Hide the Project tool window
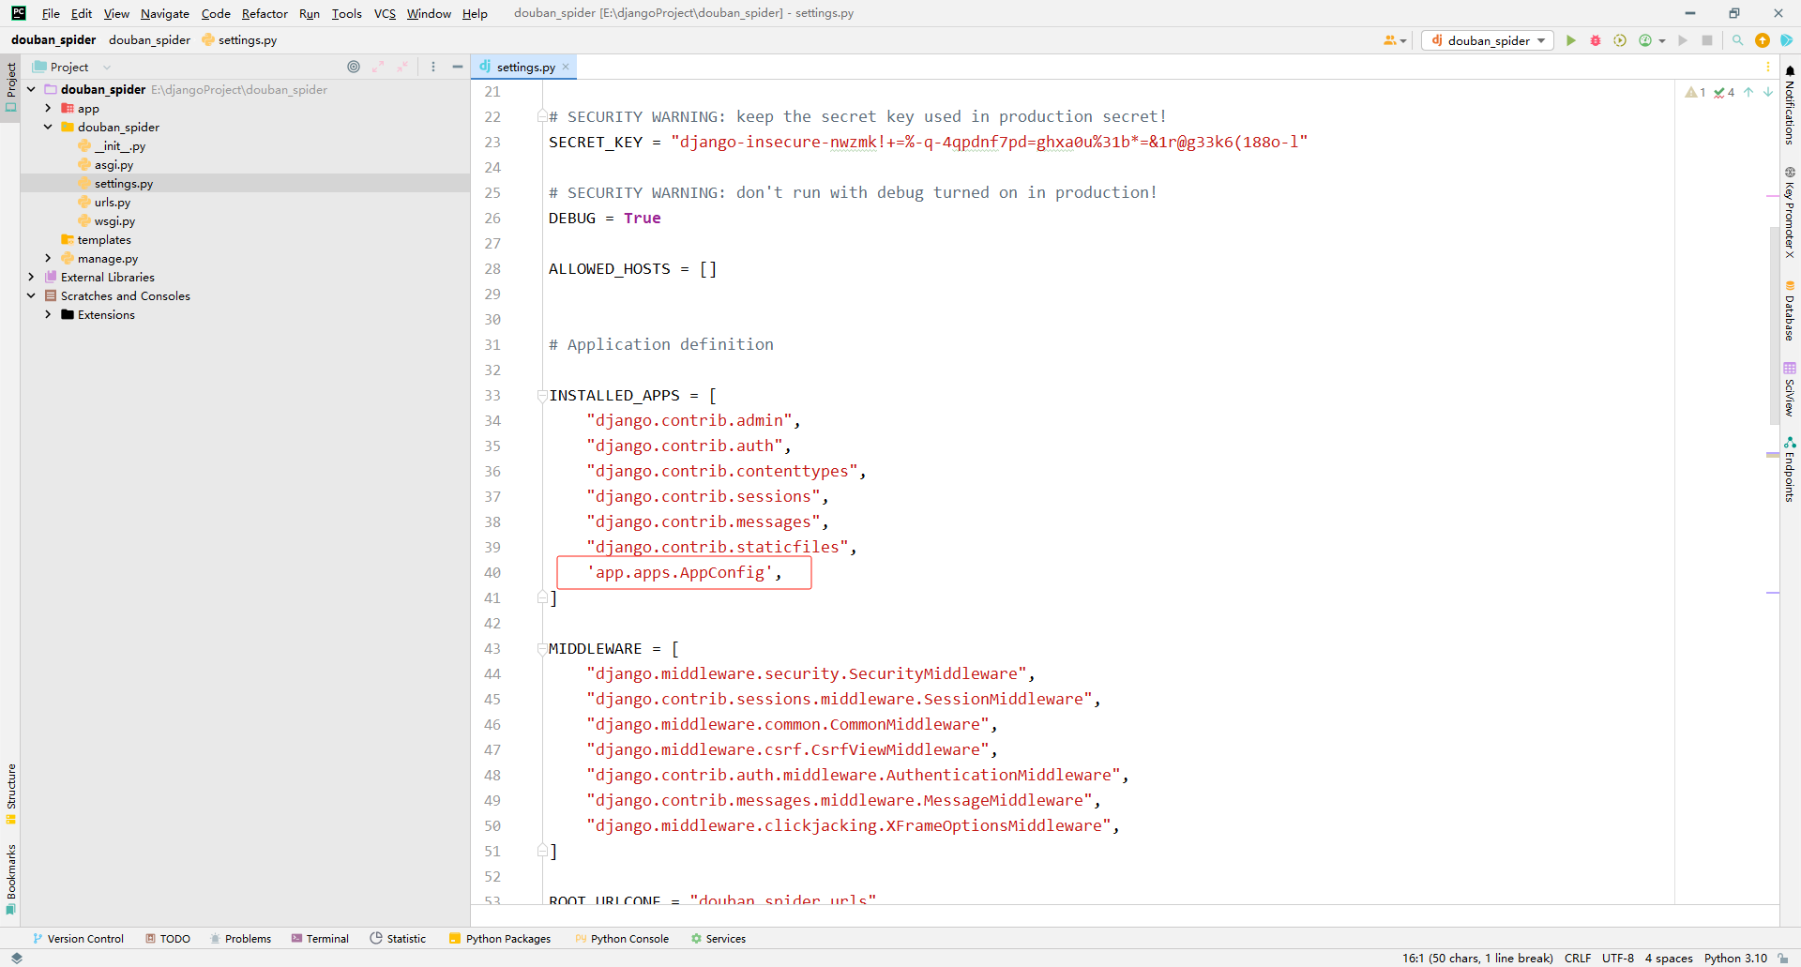 [458, 67]
